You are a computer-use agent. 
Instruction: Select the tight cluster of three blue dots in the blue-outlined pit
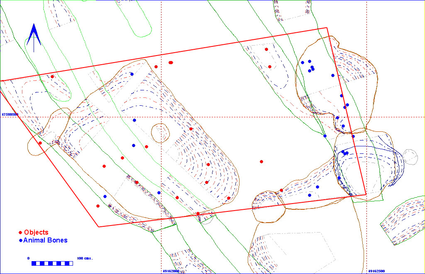point(345,153)
